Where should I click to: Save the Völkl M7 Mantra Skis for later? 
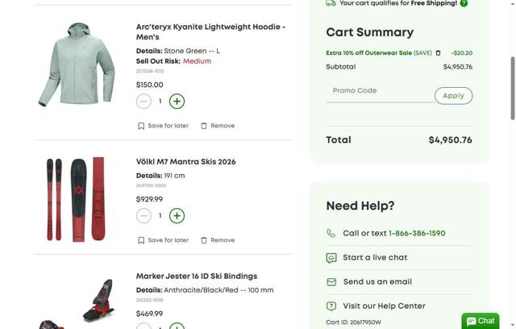click(163, 240)
